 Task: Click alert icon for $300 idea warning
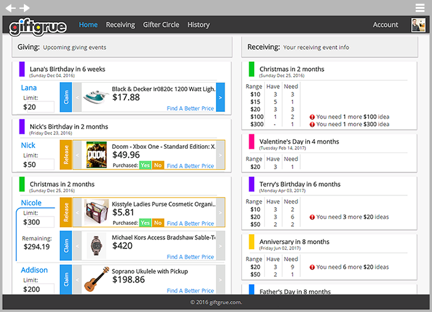[x=312, y=124]
